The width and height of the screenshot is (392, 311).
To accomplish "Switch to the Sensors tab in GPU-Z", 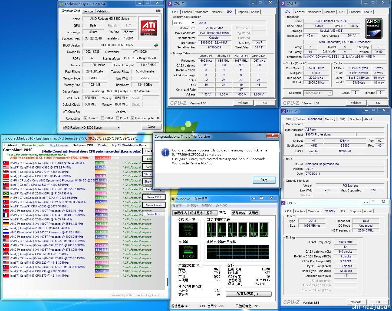I will [88, 11].
